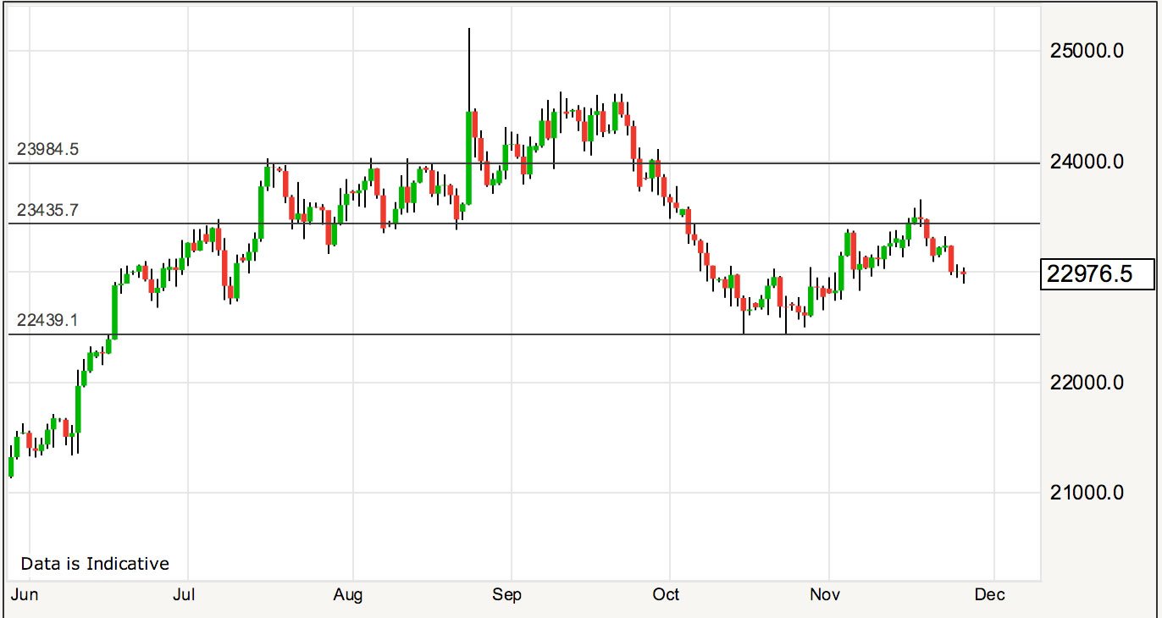Click the Sep label on time axis

pyautogui.click(x=506, y=595)
